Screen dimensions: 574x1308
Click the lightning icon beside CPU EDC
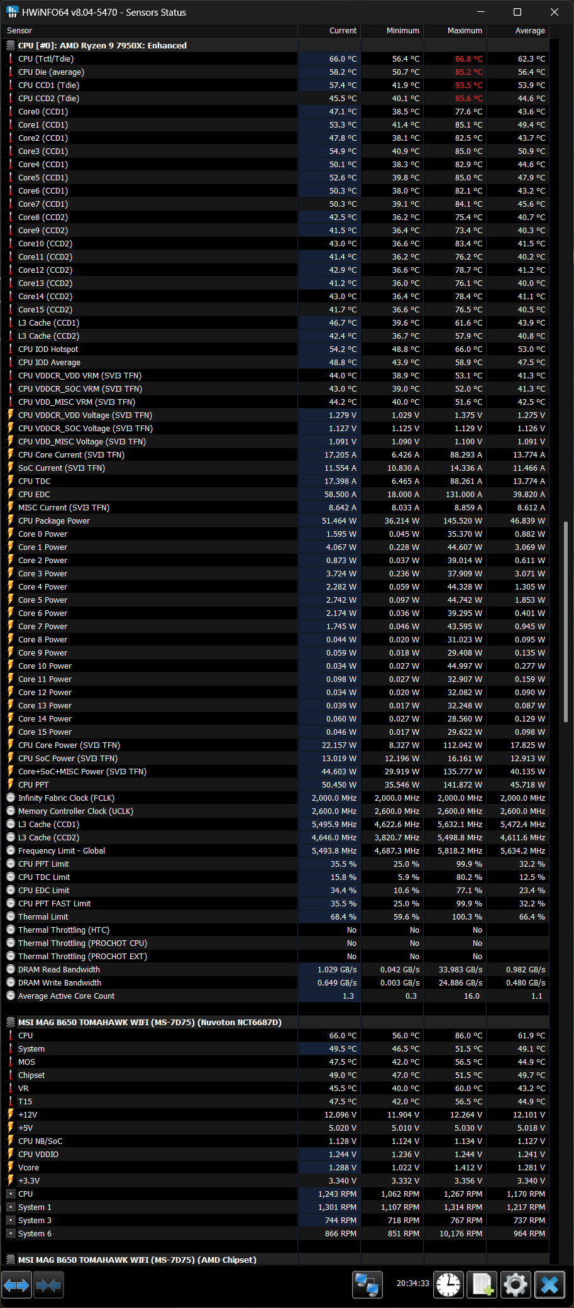[x=10, y=494]
